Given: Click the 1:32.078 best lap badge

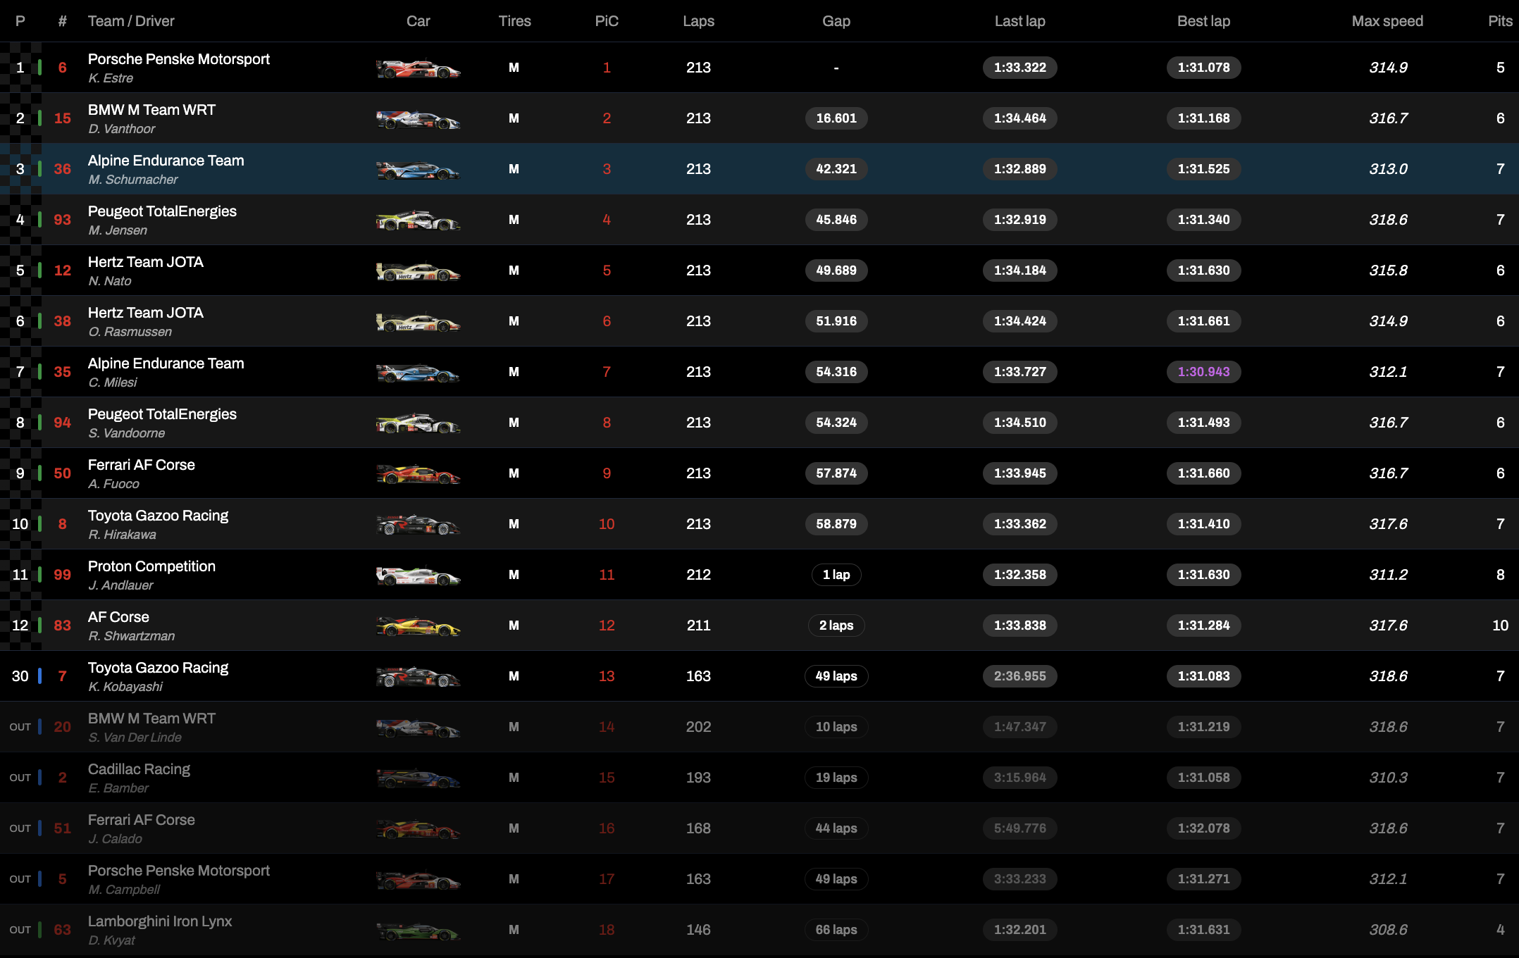Looking at the screenshot, I should [1203, 828].
